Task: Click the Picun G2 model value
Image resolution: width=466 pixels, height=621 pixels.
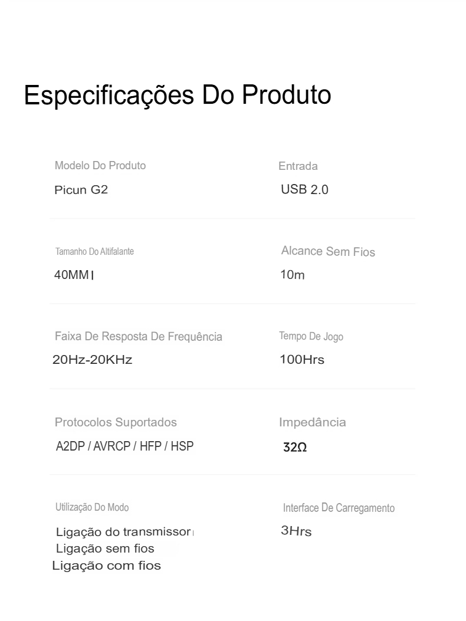Action: tap(81, 190)
